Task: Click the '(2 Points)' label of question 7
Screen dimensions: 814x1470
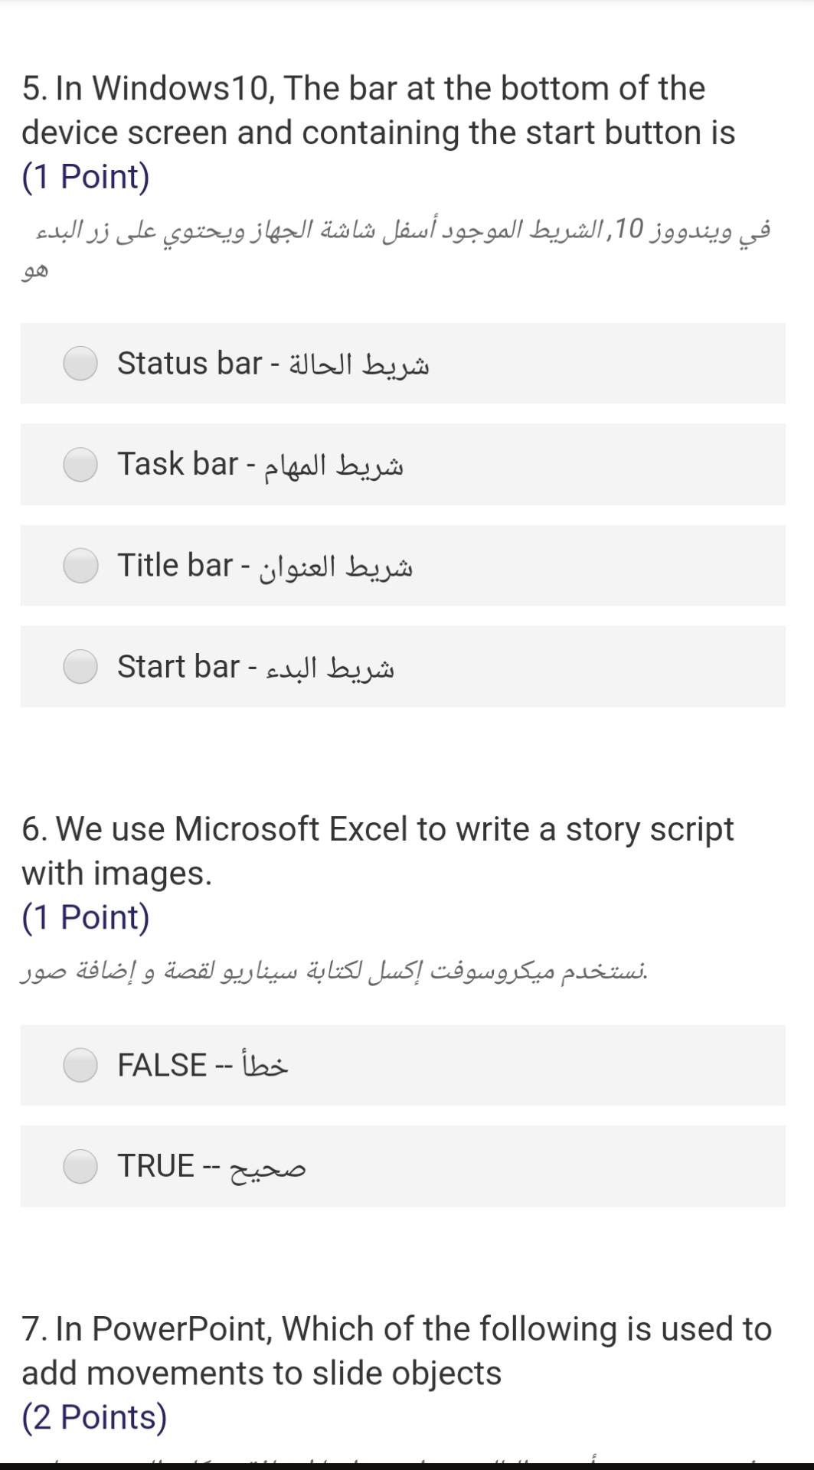Action: click(94, 1416)
